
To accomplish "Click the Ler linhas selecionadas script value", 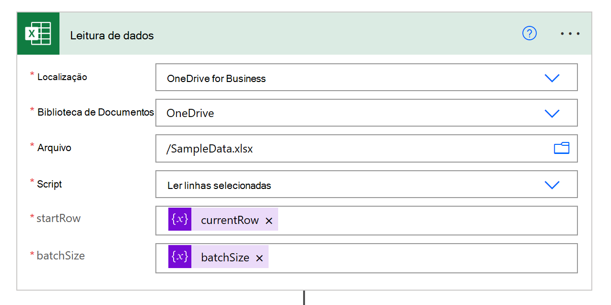I will (219, 186).
